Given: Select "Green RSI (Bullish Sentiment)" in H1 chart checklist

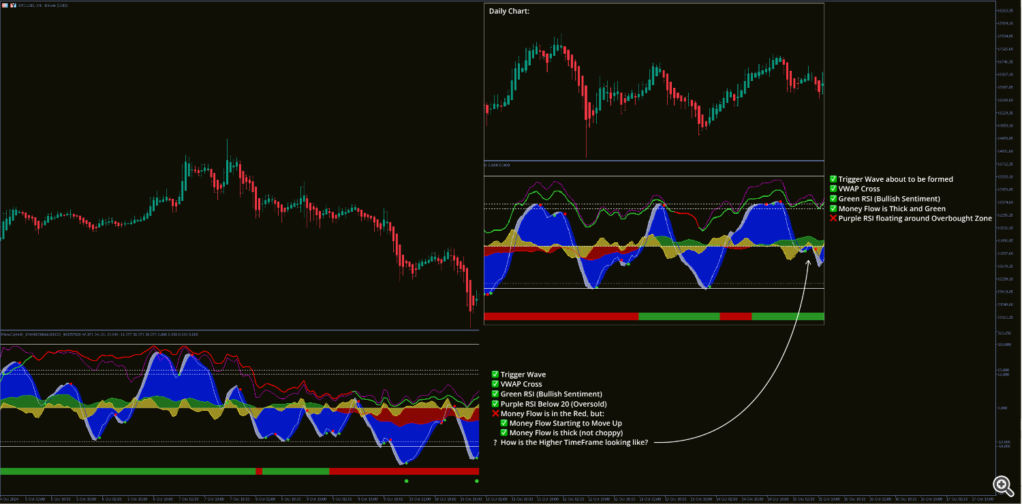Looking at the screenshot, I should (x=551, y=394).
